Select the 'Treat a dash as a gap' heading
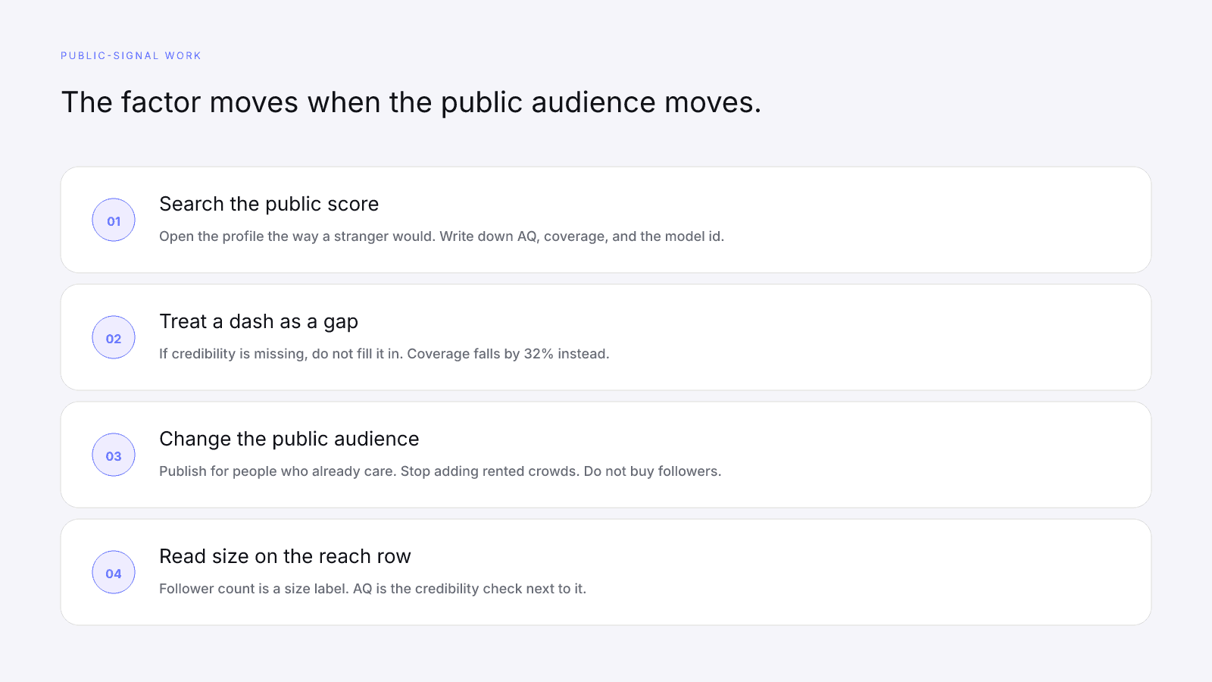Image resolution: width=1212 pixels, height=682 pixels. tap(258, 322)
